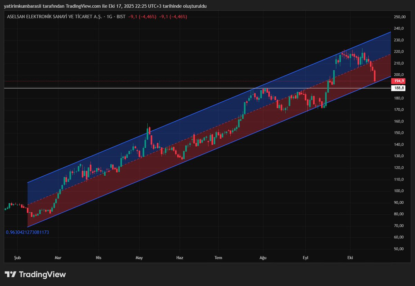Image resolution: width=415 pixels, height=286 pixels.
Task: Click the 110,0 price axis label
Action: pyautogui.click(x=398, y=179)
